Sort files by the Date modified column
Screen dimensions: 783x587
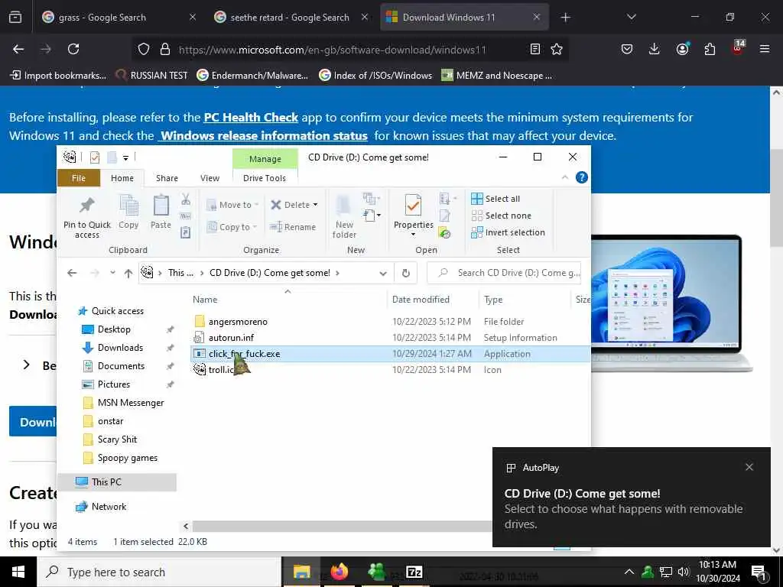click(x=421, y=300)
